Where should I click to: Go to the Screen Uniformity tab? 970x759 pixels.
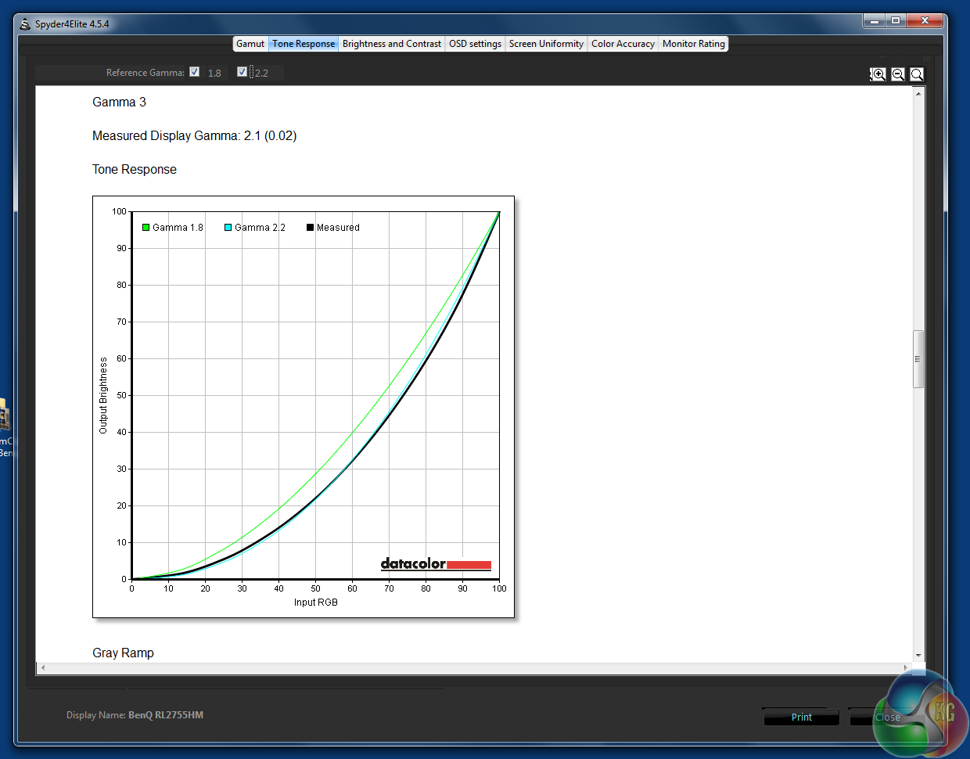pyautogui.click(x=546, y=44)
